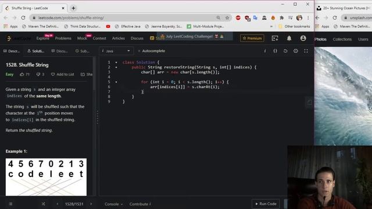The width and height of the screenshot is (372, 209).
Task: Pick a random problem with shuffle icon
Action: point(43,204)
